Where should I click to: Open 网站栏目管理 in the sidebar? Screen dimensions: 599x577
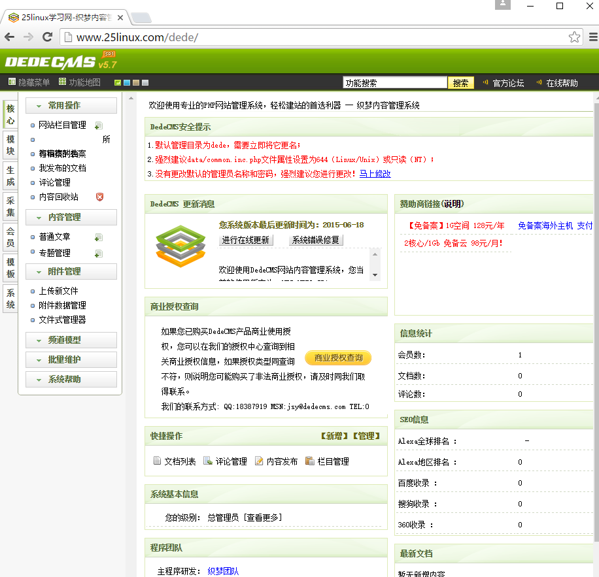point(62,125)
